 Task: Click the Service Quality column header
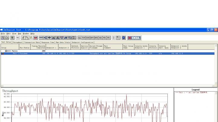point(84,47)
